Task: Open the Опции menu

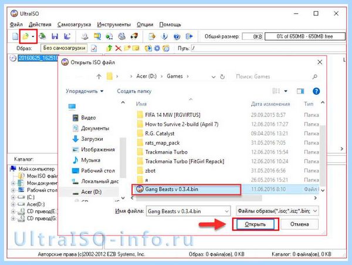Action: [x=145, y=25]
